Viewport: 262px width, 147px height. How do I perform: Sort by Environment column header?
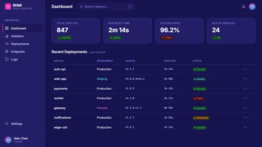[x=105, y=61]
